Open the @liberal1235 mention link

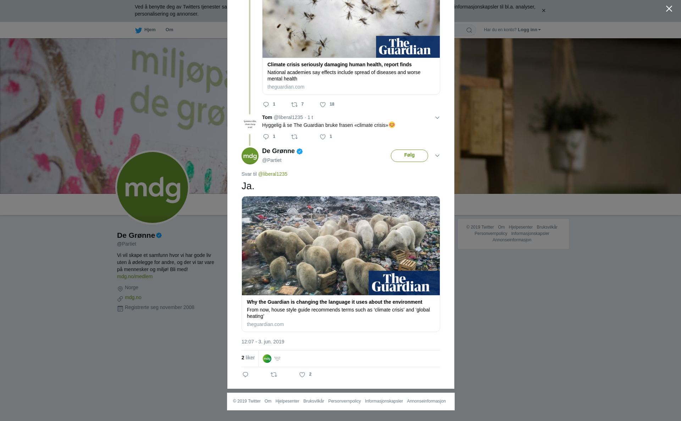click(273, 174)
